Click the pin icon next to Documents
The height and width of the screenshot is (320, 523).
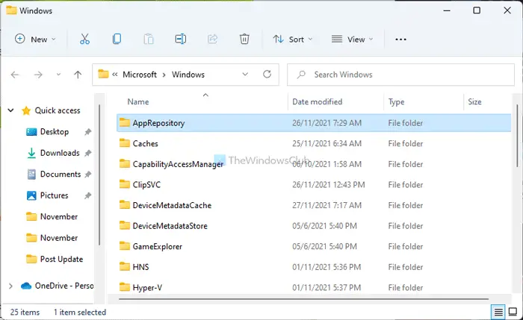point(87,175)
